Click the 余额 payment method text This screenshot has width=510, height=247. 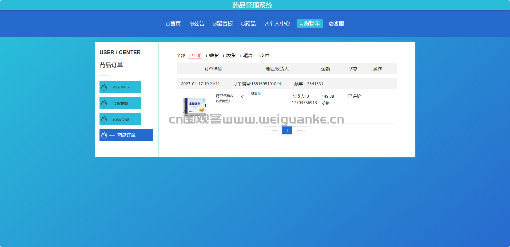point(326,102)
